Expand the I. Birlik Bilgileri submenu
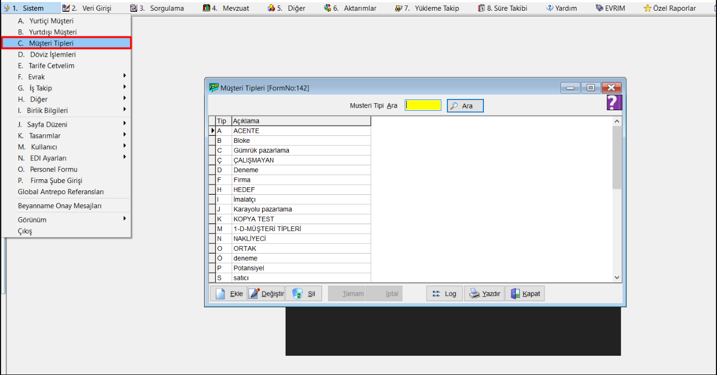The width and height of the screenshot is (717, 375). pos(66,111)
